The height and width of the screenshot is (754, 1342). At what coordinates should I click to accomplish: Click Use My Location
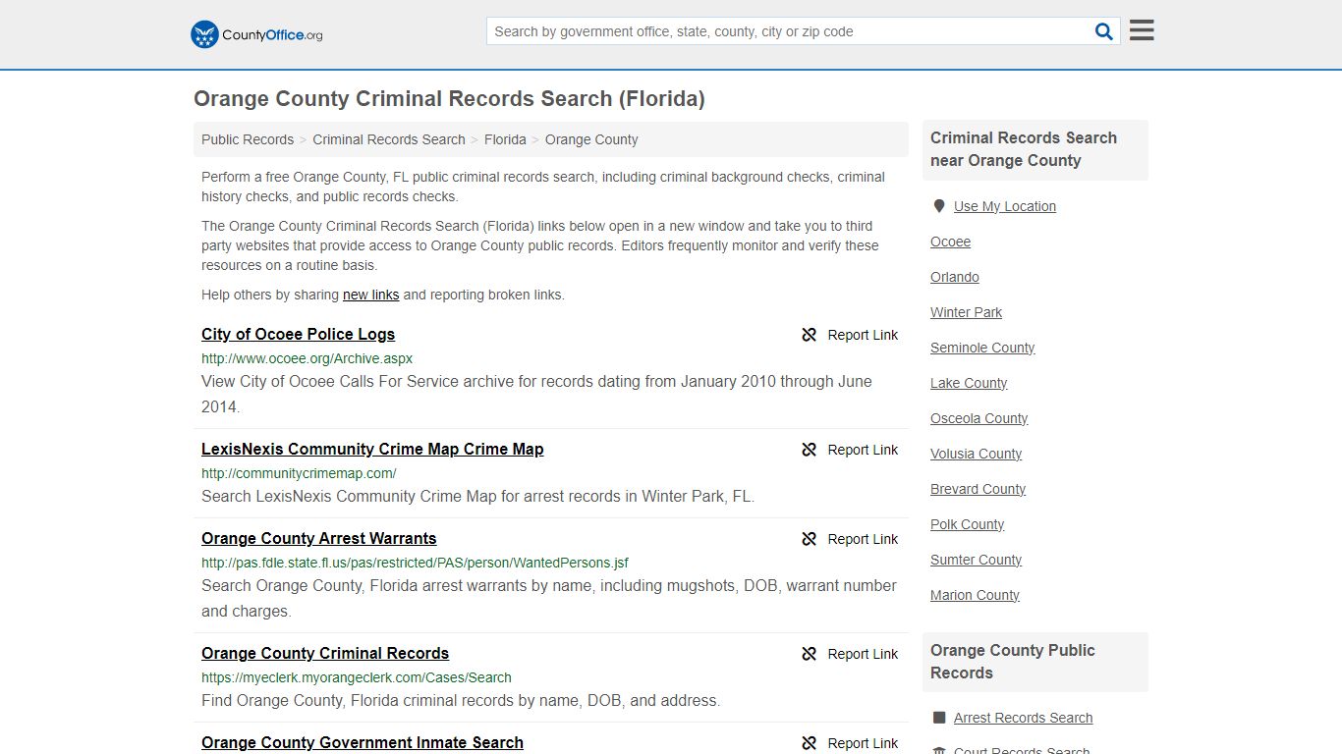(1005, 206)
